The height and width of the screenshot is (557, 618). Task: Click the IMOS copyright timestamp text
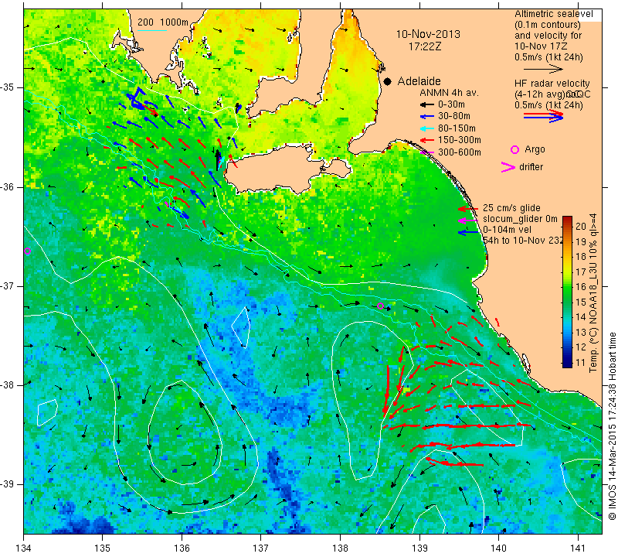[612, 425]
